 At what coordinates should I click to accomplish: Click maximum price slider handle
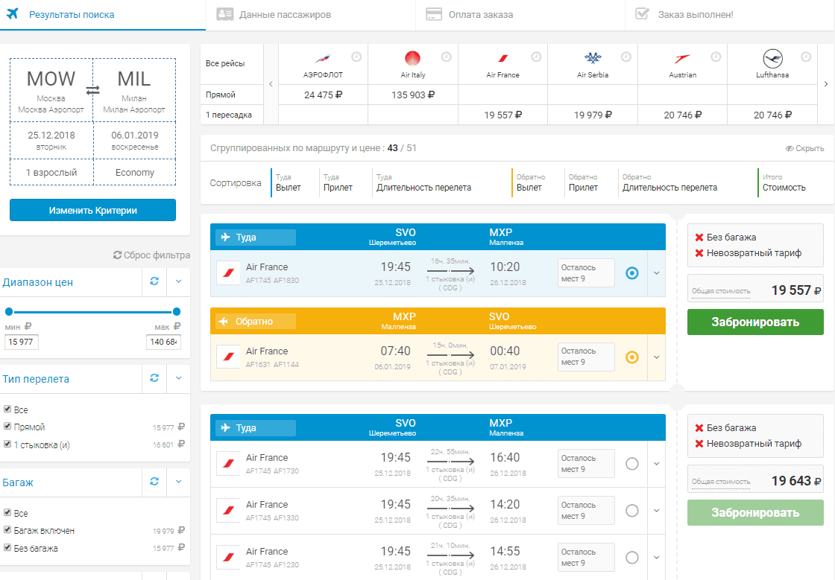tap(177, 311)
